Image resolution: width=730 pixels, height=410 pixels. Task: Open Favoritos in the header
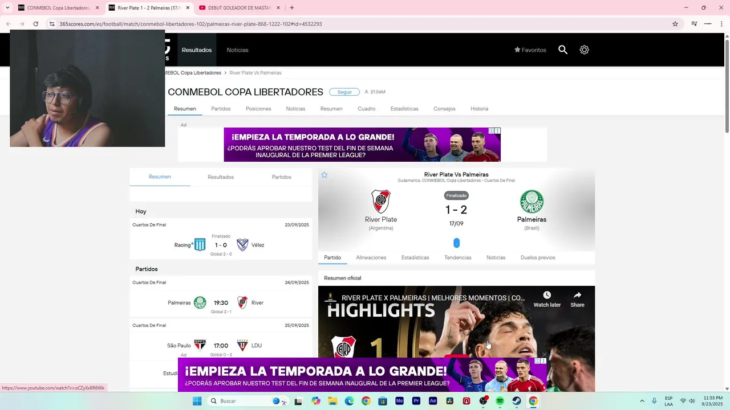tap(530, 50)
